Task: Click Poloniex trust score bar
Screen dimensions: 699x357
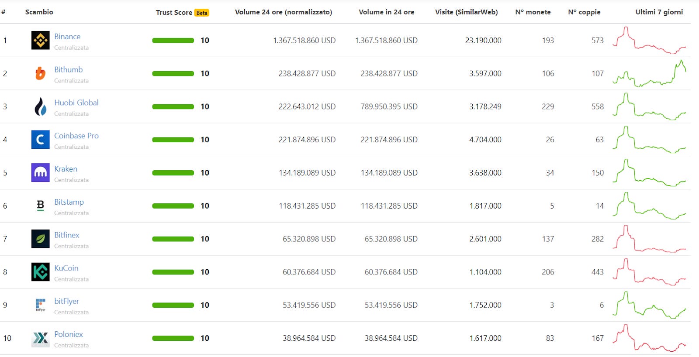Action: coord(173,338)
